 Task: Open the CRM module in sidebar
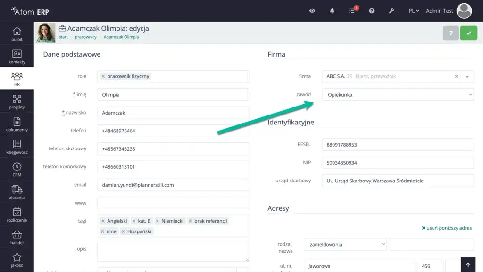pyautogui.click(x=17, y=169)
